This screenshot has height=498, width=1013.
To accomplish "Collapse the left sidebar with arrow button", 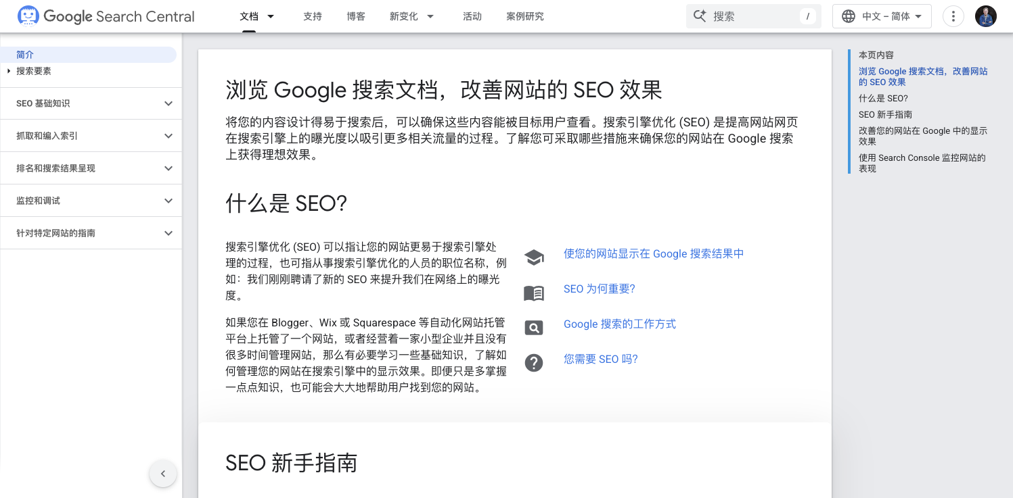I will [163, 474].
